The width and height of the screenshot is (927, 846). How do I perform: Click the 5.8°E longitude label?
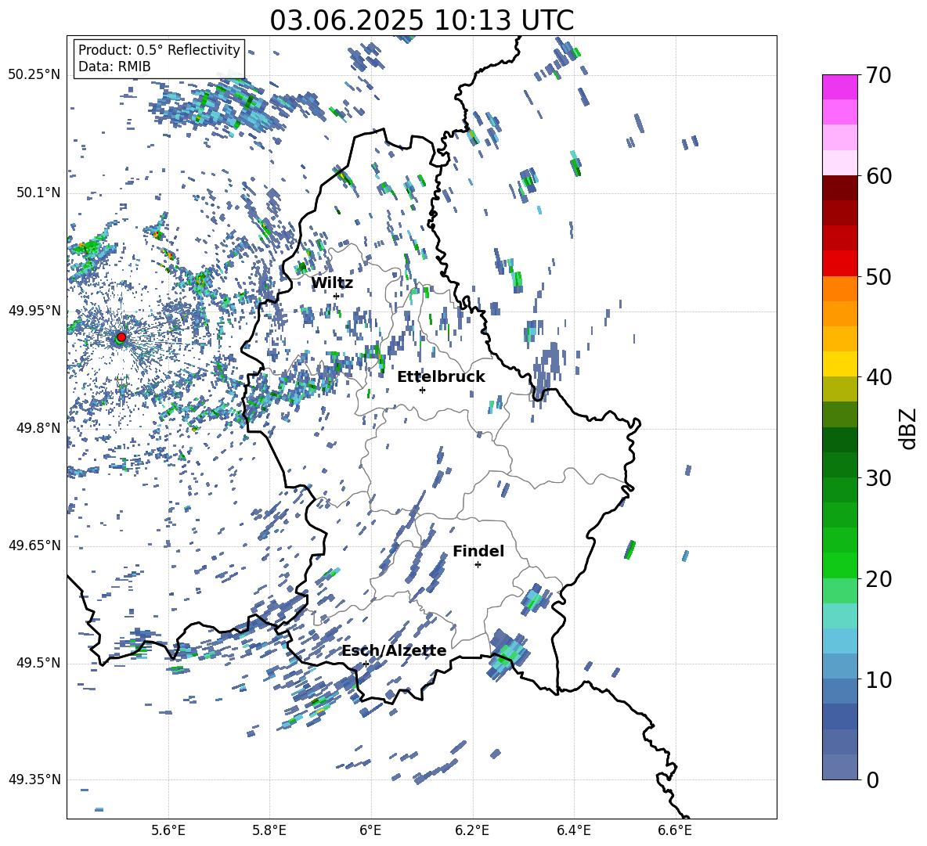tap(269, 831)
